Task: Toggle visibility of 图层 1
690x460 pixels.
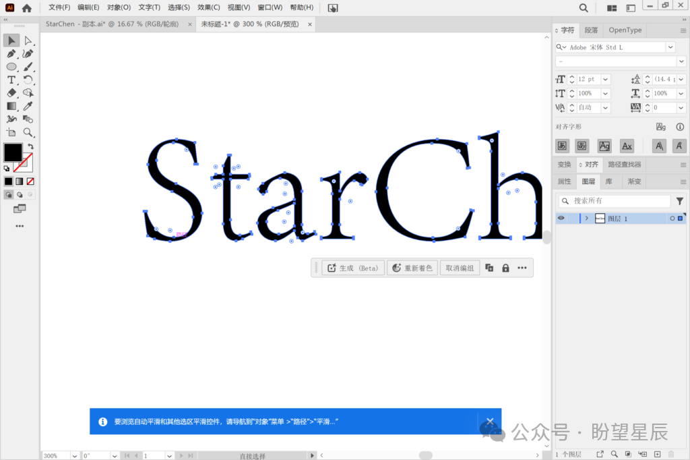Action: (561, 218)
